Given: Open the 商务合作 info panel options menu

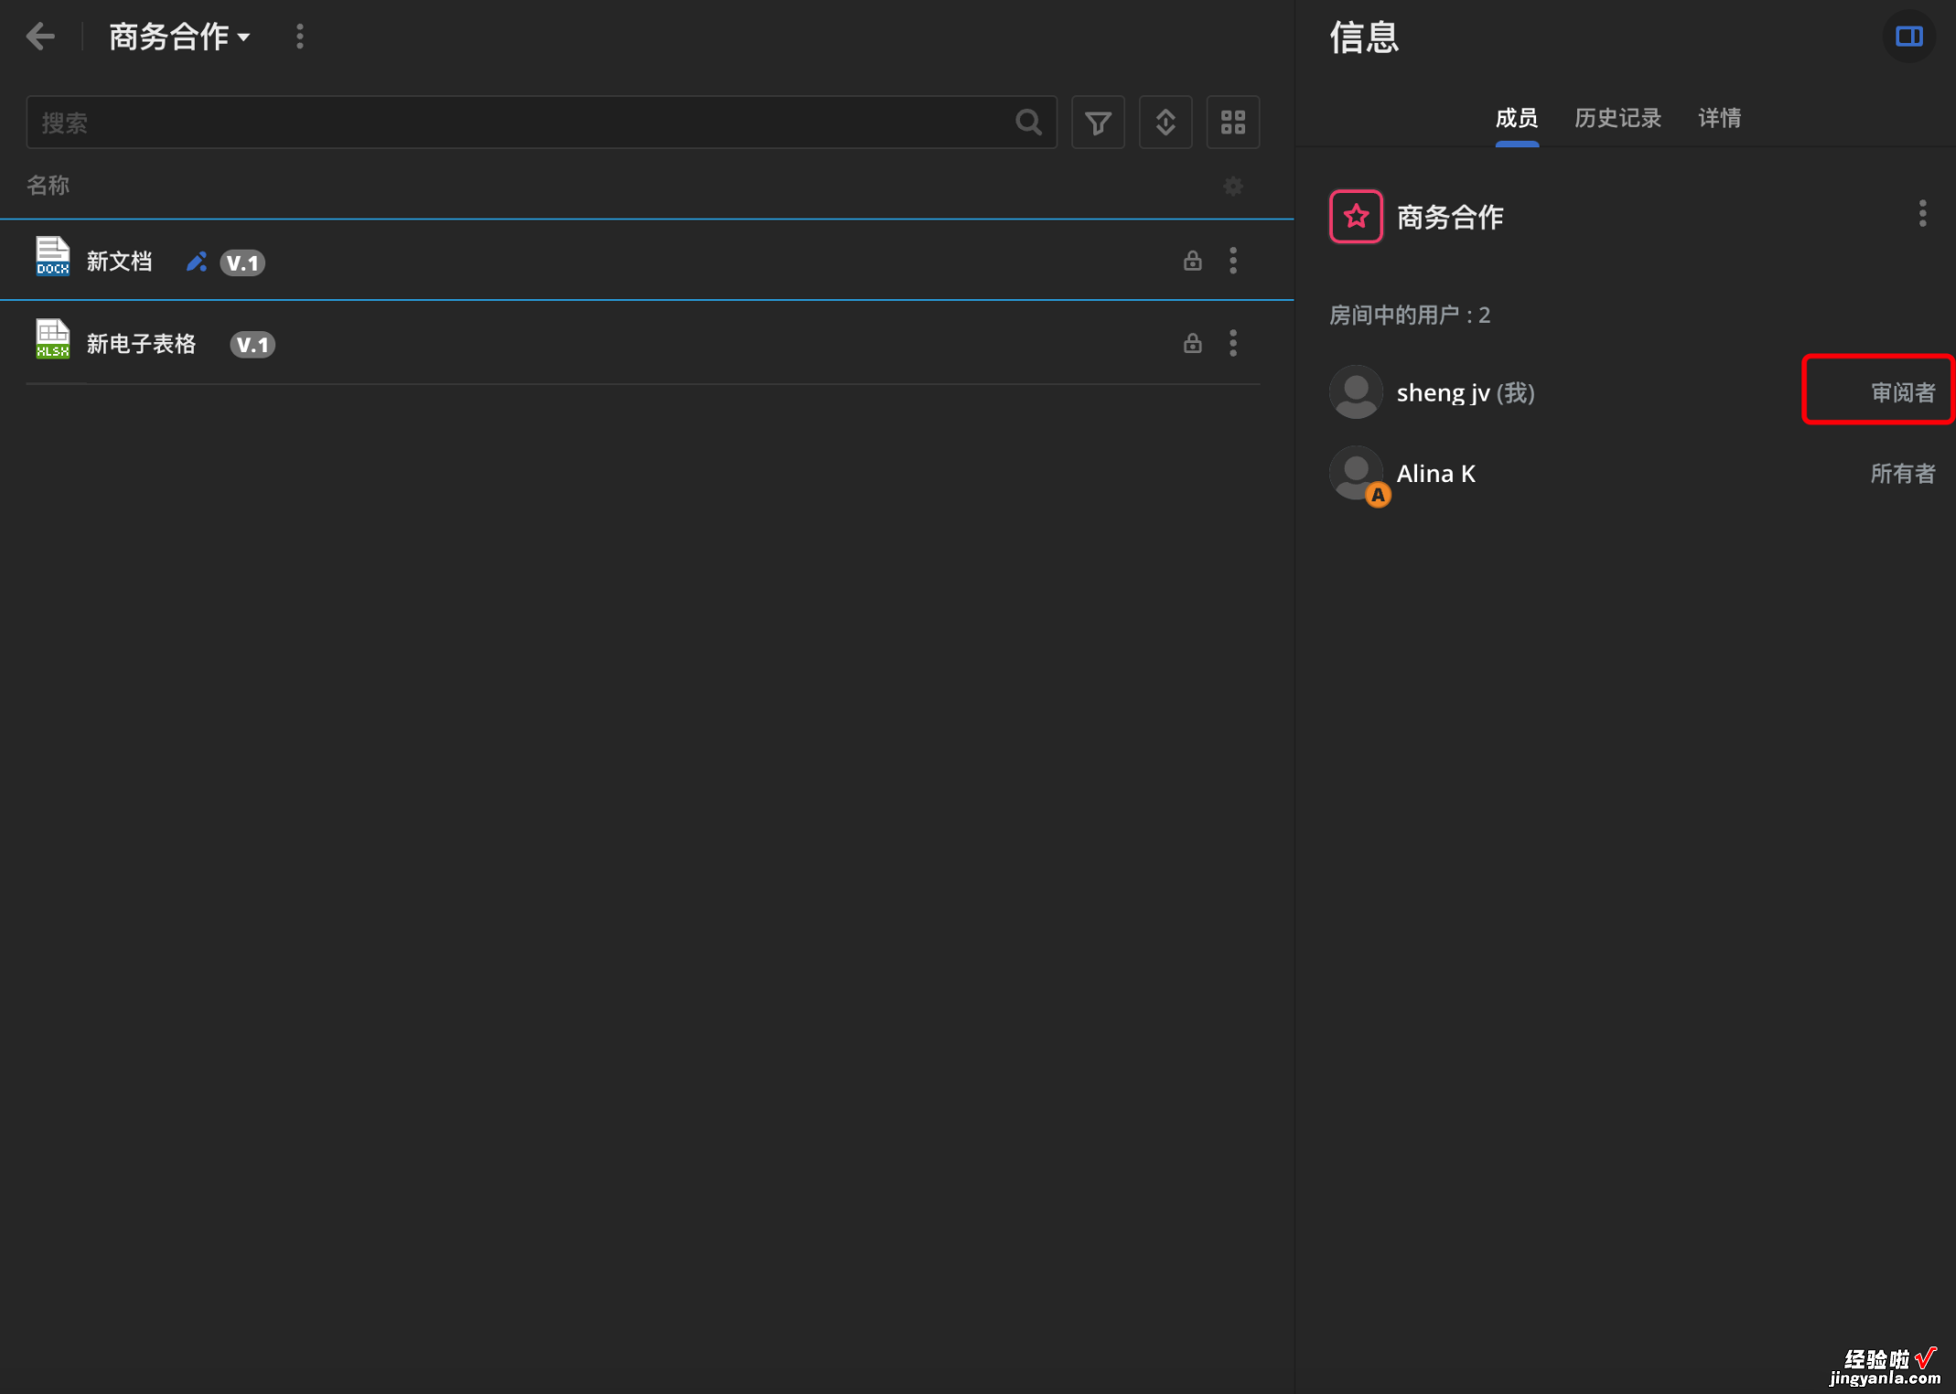Looking at the screenshot, I should pyautogui.click(x=1922, y=214).
